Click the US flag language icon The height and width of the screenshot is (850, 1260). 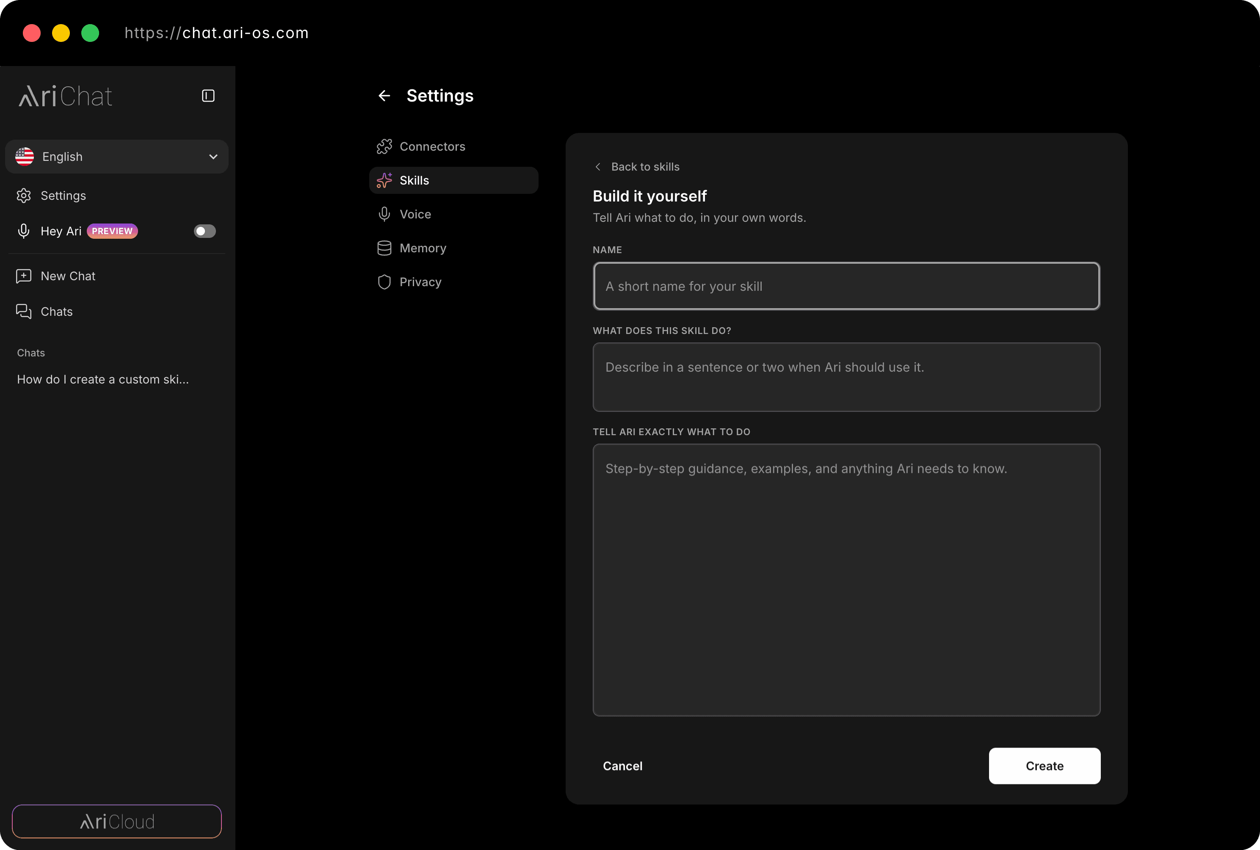25,157
